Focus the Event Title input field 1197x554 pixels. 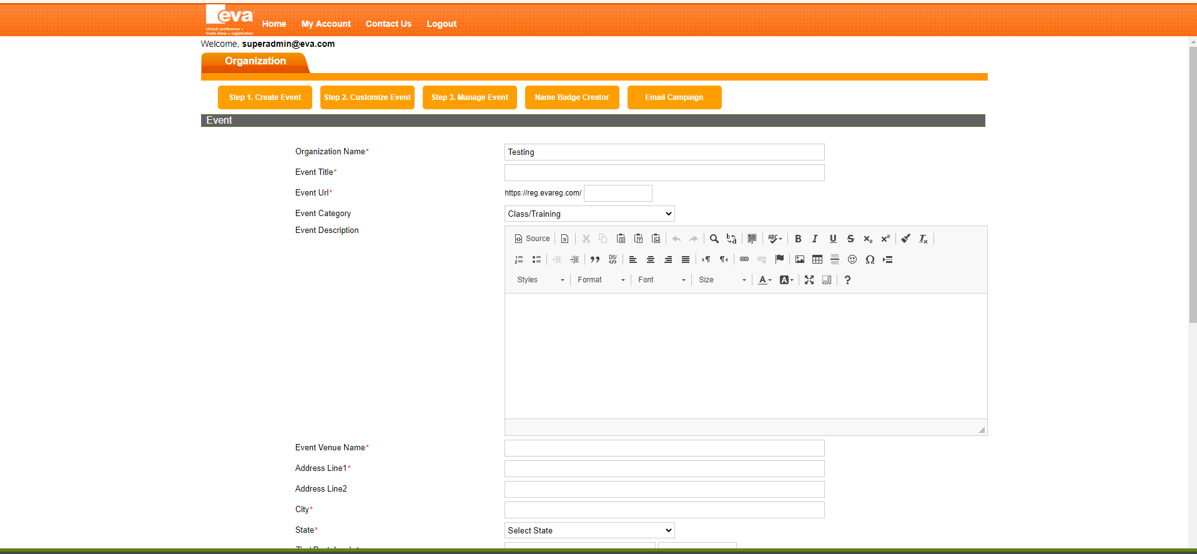pos(664,172)
